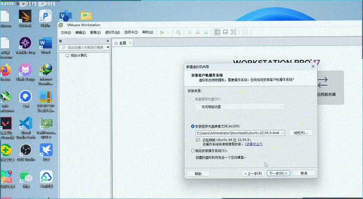Image resolution: width=363 pixels, height=199 pixels.
Task: Open the green 360 security desktop icon
Action: pos(7,153)
